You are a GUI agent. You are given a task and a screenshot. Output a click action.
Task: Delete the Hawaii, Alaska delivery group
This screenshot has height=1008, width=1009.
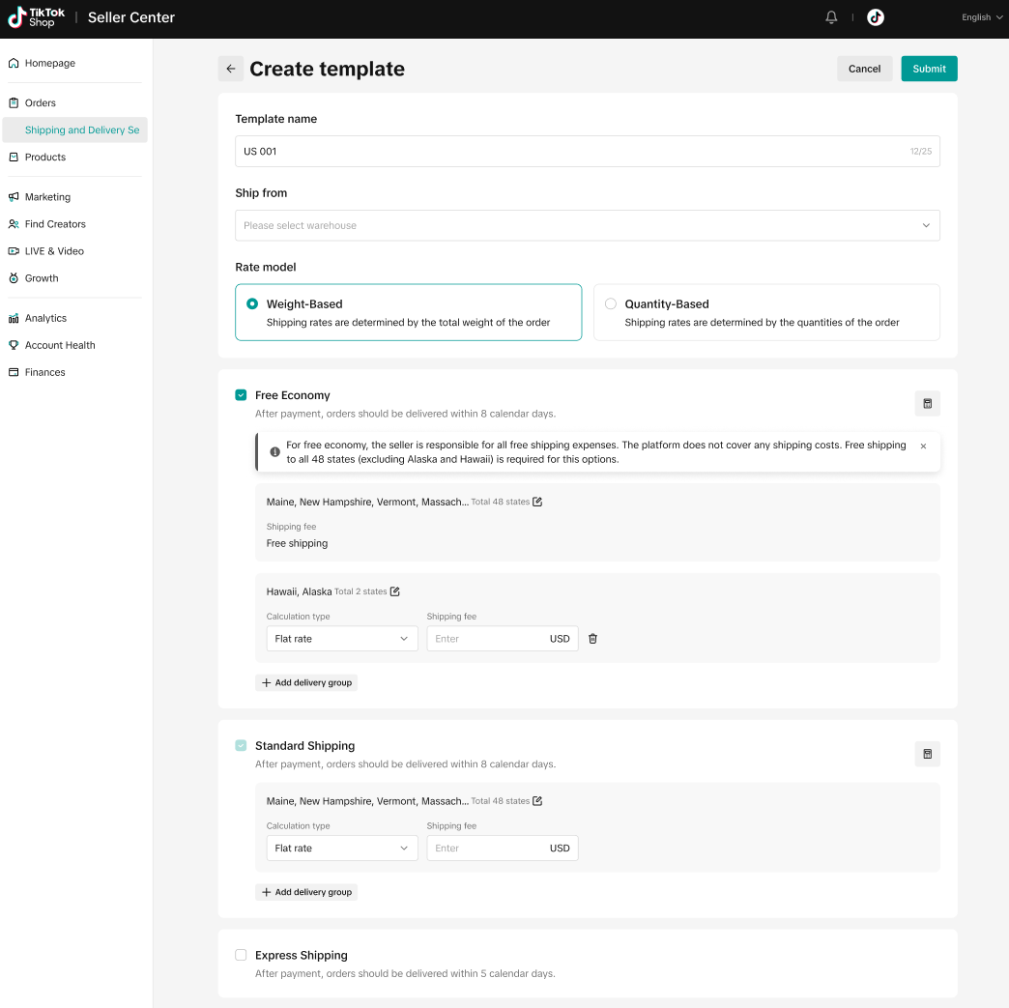(x=593, y=639)
